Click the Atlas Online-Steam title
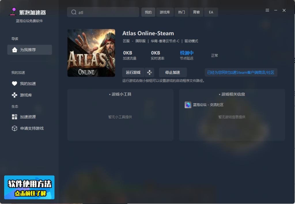 tap(148, 33)
